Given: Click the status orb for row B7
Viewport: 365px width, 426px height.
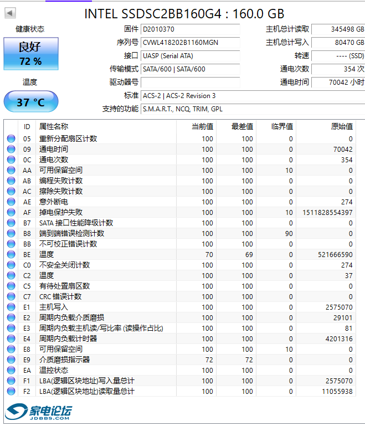Looking at the screenshot, I should [x=11, y=223].
